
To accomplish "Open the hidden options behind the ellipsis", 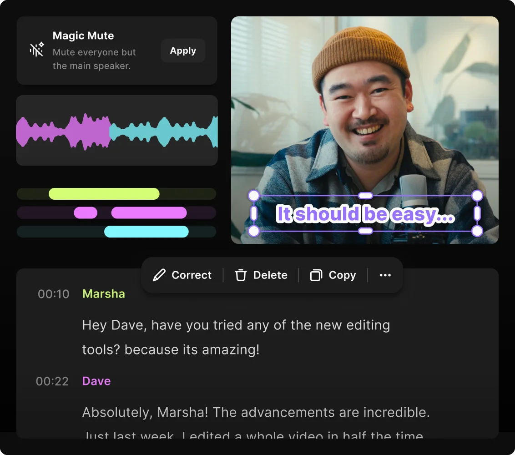I will point(385,275).
